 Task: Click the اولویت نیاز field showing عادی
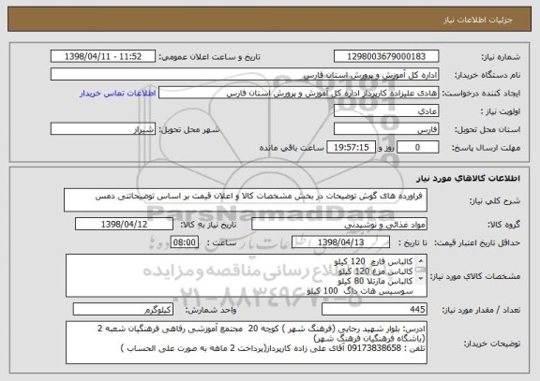pos(386,111)
